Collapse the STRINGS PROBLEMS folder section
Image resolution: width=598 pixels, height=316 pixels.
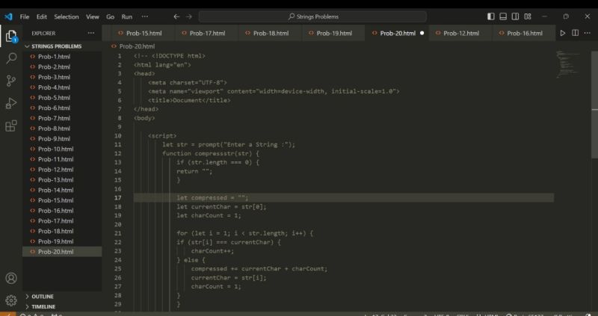[62, 46]
